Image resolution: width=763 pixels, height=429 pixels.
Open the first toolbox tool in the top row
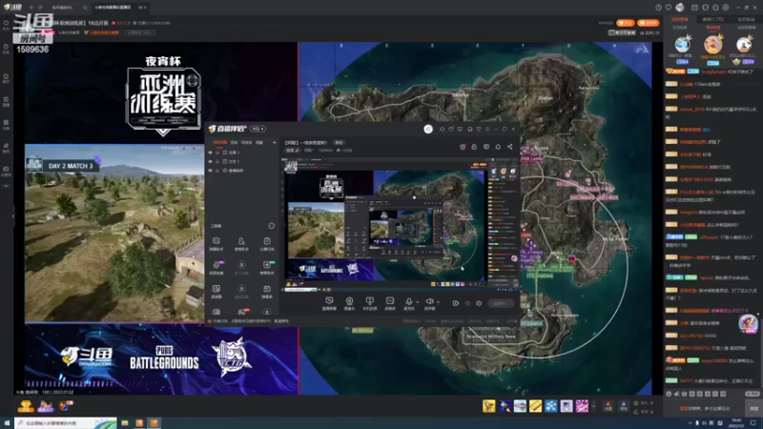(217, 244)
